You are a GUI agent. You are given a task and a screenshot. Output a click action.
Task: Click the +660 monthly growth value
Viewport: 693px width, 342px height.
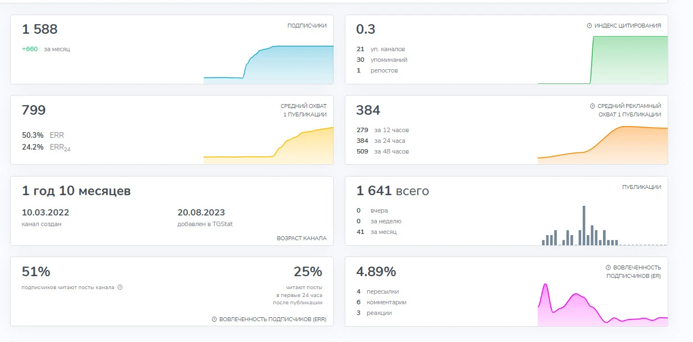pyautogui.click(x=30, y=49)
